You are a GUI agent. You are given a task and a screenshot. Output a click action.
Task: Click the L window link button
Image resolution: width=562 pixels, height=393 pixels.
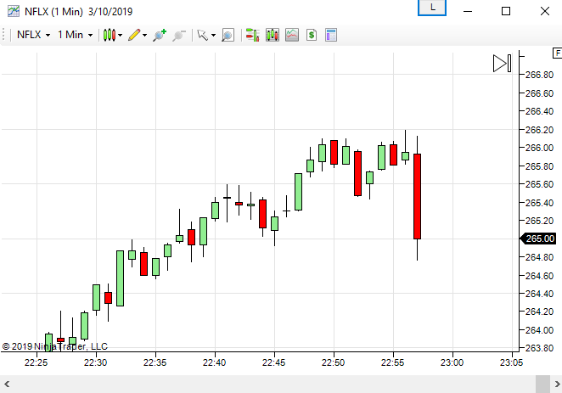pos(432,8)
